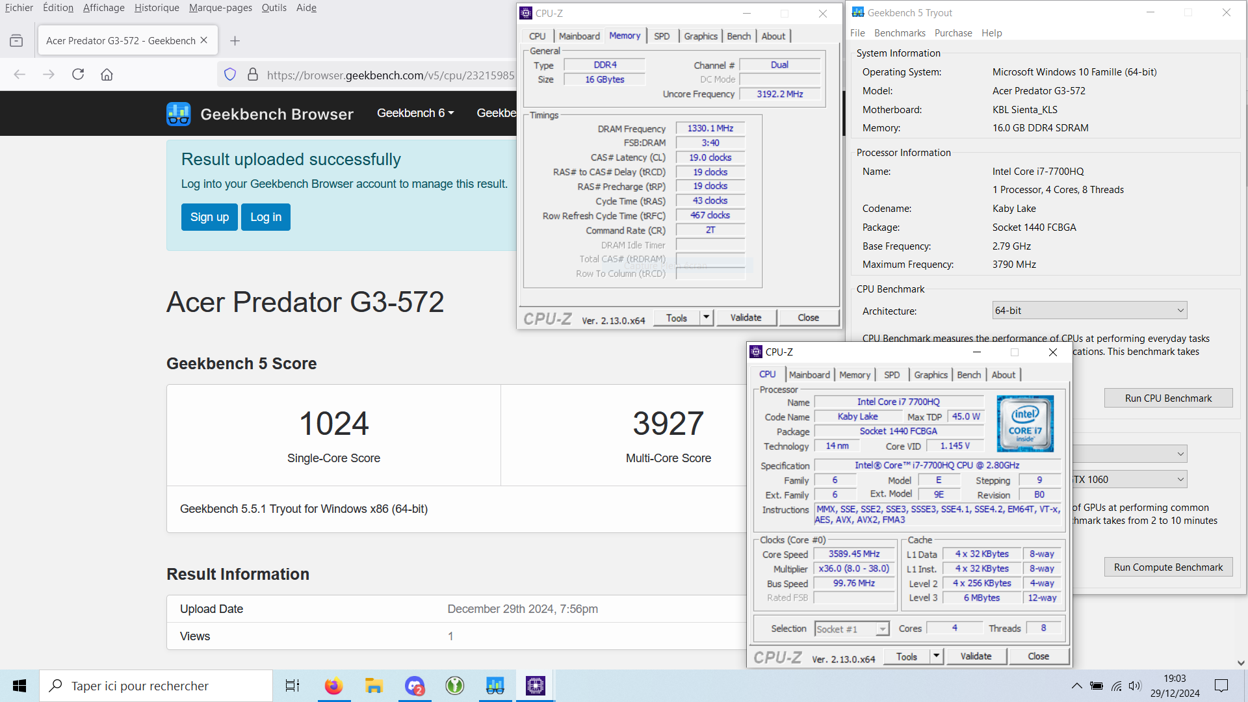Click Validate in the Memory CPU-Z window
Screen dimensions: 1248x702
pyautogui.click(x=746, y=318)
